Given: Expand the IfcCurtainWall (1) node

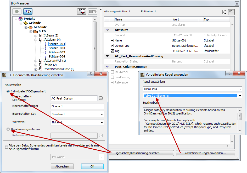Looking at the screenshot, I should 36,61.
